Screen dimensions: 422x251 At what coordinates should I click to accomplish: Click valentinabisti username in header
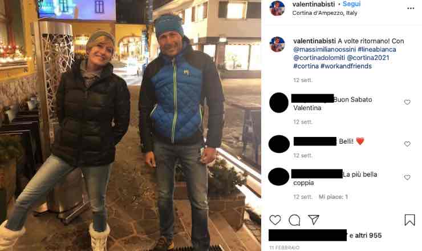(x=314, y=4)
